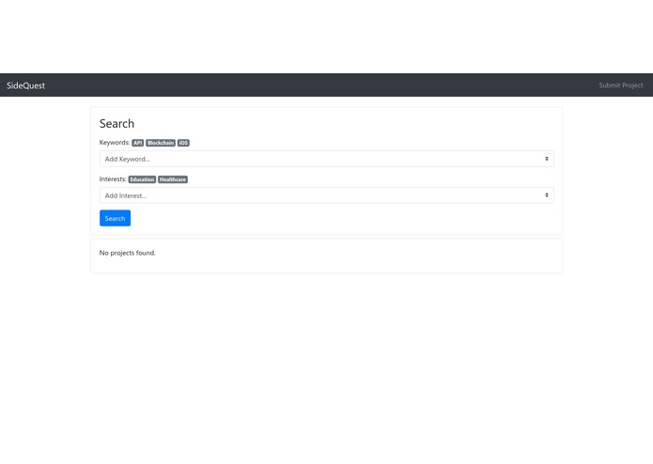Image resolution: width=653 pixels, height=464 pixels.
Task: Open the Add Interest dropdown
Action: (327, 195)
